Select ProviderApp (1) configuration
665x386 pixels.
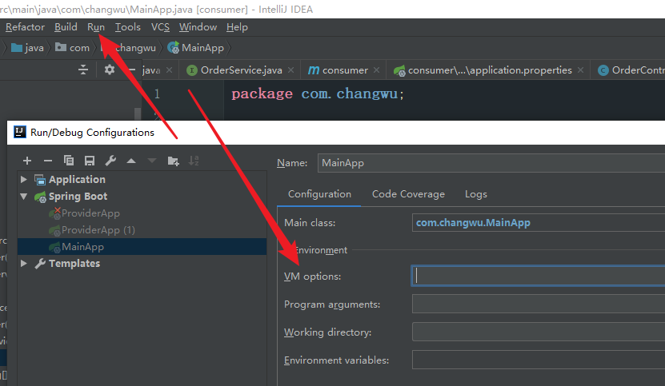(98, 230)
